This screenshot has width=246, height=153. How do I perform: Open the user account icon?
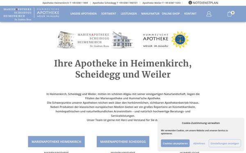point(209,14)
